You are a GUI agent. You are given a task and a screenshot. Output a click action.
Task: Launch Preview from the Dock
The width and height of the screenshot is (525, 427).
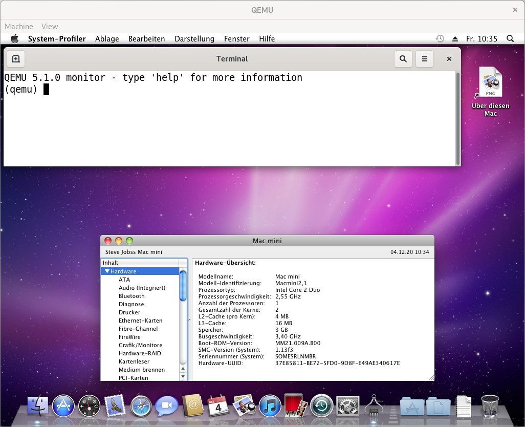244,405
